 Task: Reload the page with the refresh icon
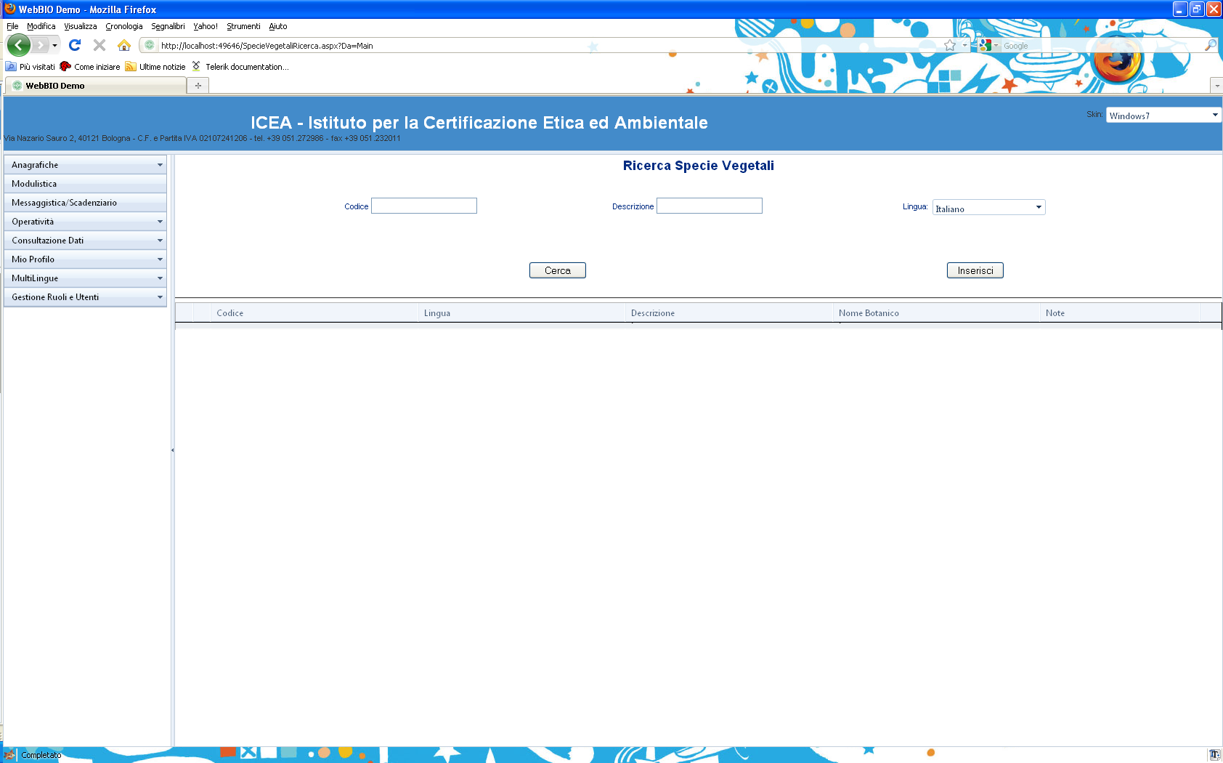click(x=75, y=45)
